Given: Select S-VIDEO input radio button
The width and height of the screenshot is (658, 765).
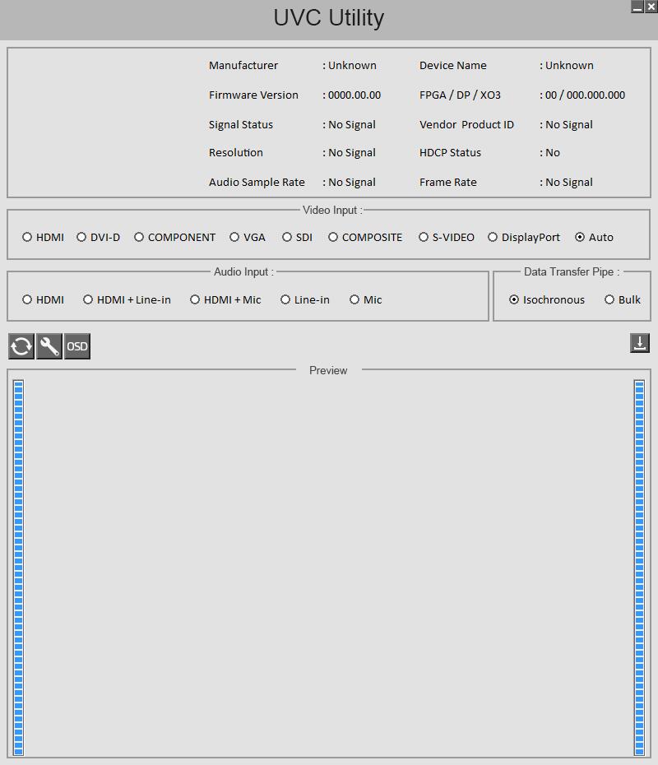Looking at the screenshot, I should (447, 237).
